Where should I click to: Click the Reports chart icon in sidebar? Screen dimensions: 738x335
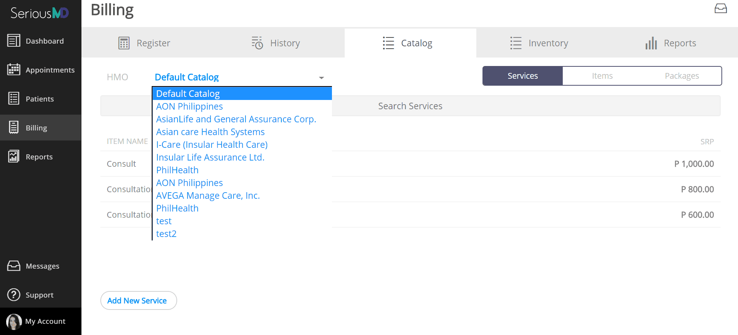point(14,156)
